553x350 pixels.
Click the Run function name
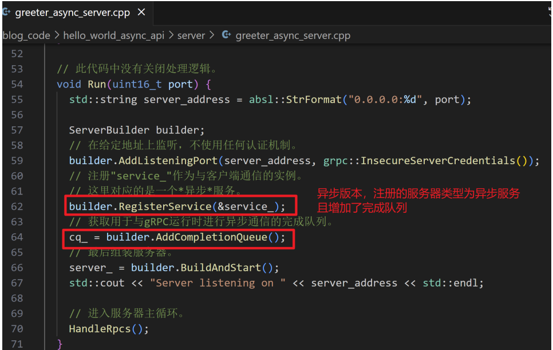tap(97, 84)
